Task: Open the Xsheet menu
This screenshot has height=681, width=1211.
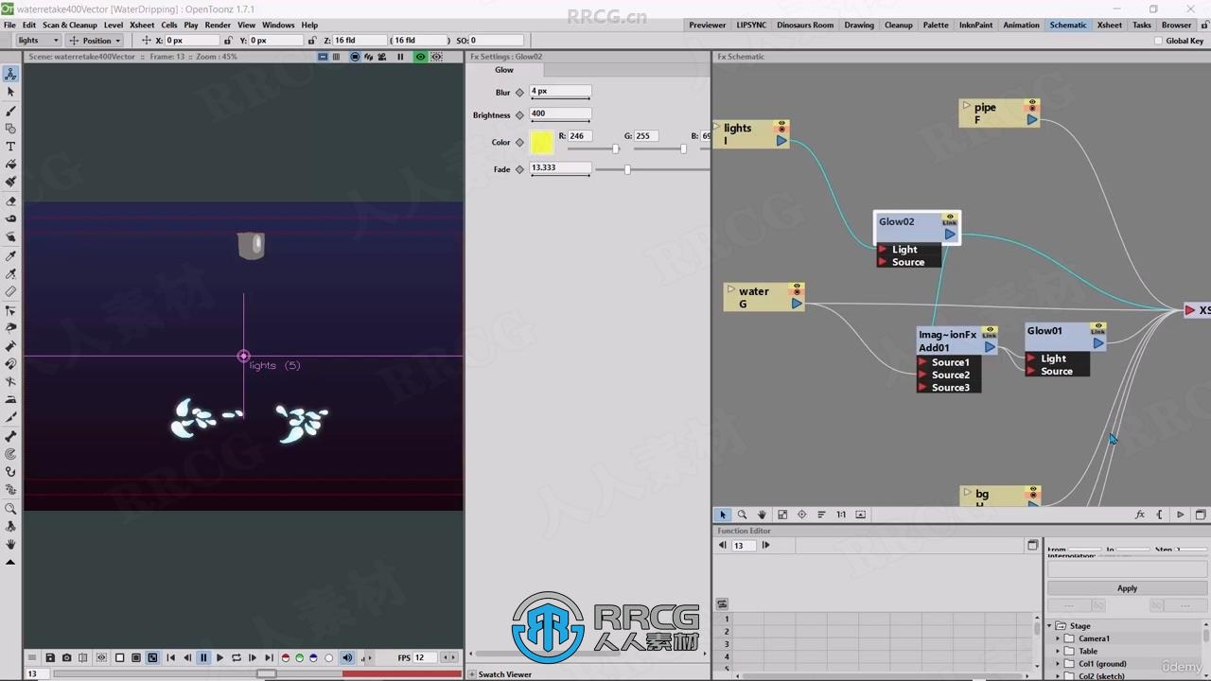Action: coord(142,26)
